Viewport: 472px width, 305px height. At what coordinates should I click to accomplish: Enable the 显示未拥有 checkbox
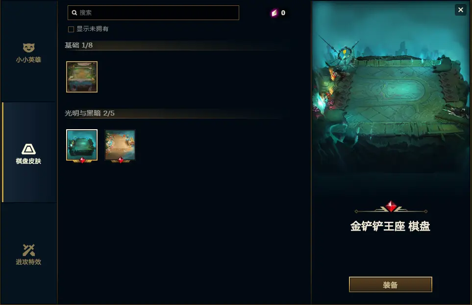click(x=71, y=29)
